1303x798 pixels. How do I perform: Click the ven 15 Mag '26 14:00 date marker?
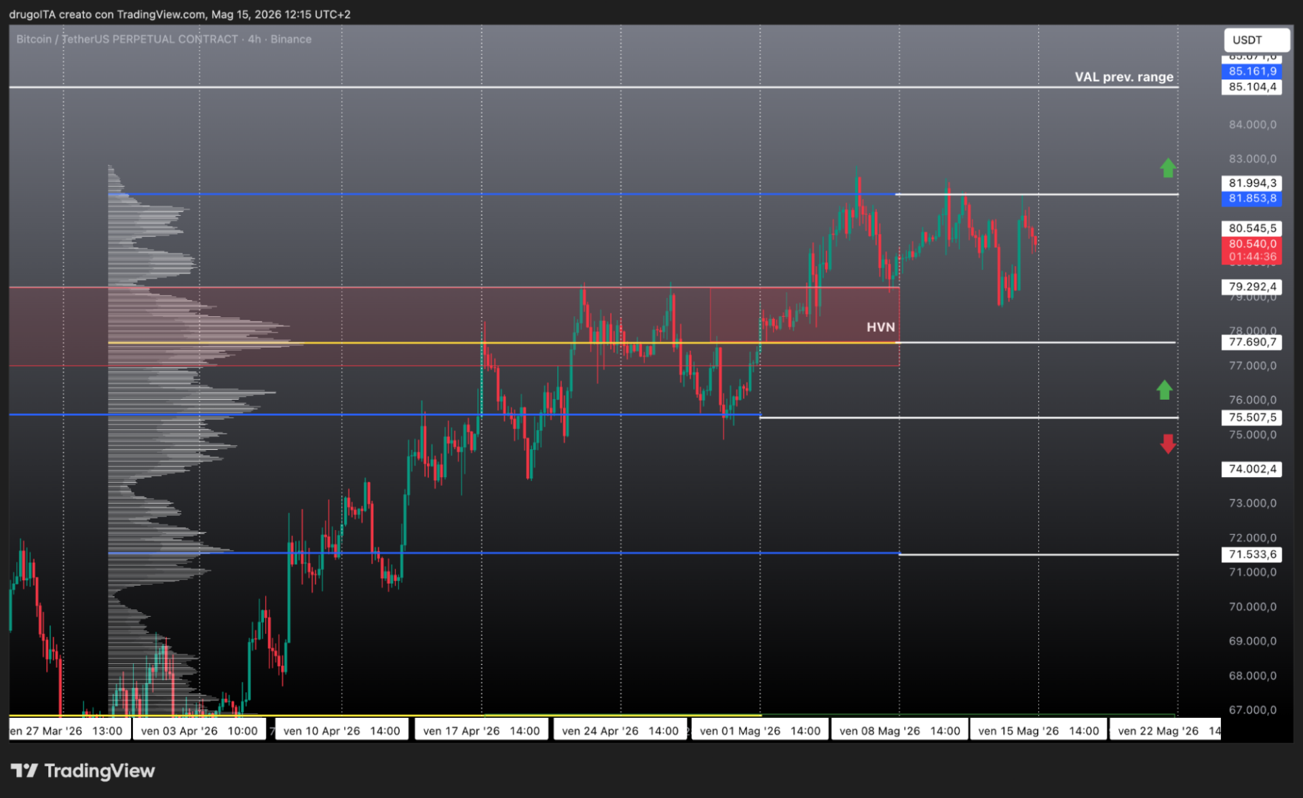point(1038,731)
